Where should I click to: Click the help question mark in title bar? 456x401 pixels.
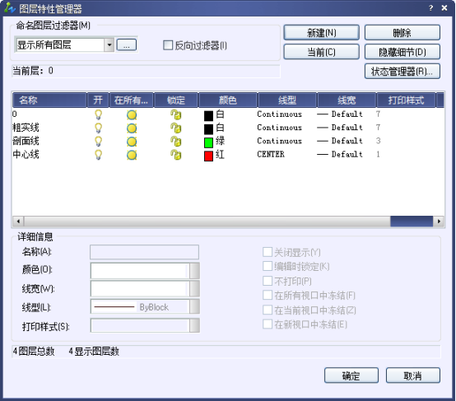pos(430,8)
